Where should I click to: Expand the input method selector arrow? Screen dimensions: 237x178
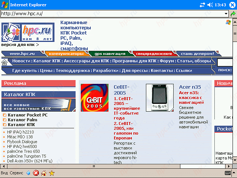[x=234, y=173]
